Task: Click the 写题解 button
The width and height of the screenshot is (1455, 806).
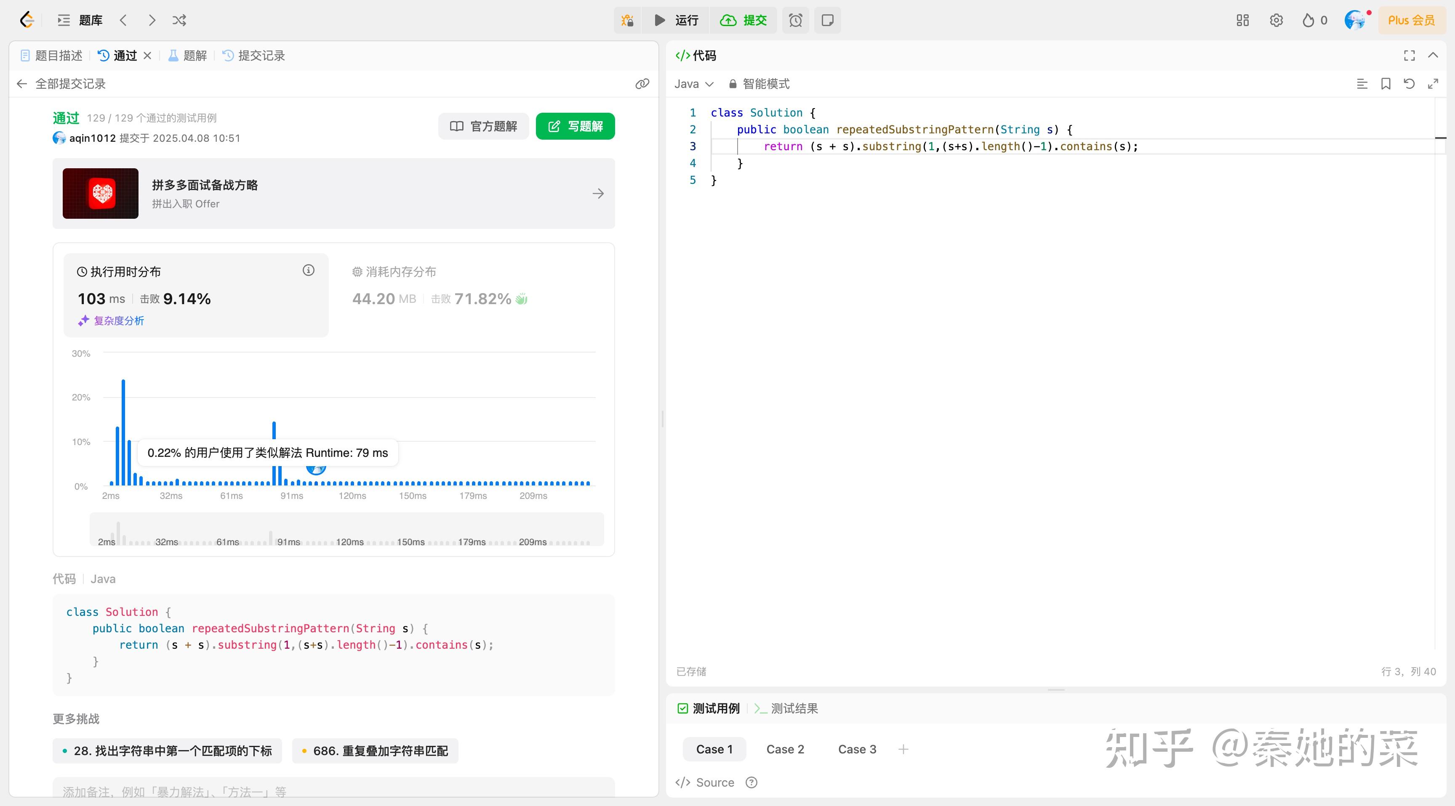Action: (575, 126)
